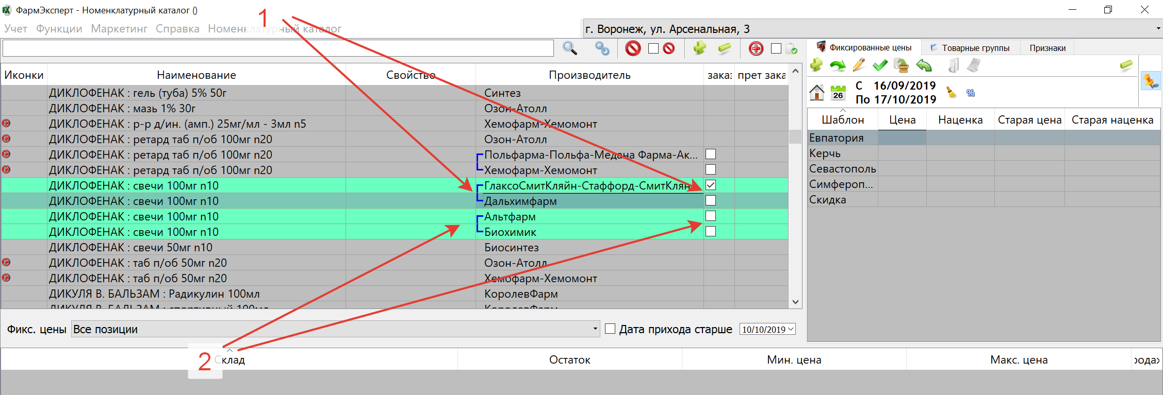Enable the 'Дата прихода старше' checkbox

point(610,329)
